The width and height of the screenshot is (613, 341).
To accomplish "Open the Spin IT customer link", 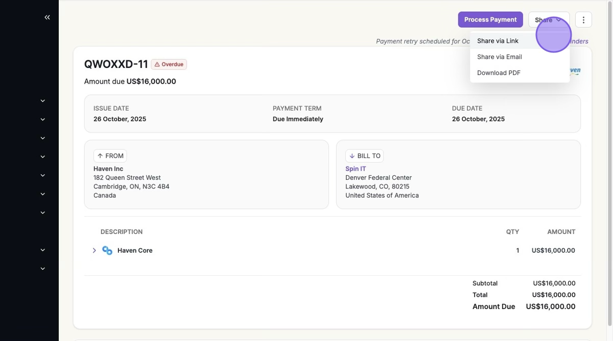I will tap(356, 169).
